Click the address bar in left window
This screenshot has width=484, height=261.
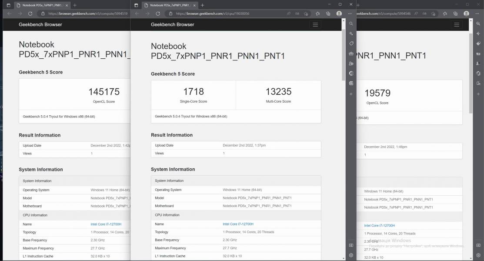tap(88, 13)
